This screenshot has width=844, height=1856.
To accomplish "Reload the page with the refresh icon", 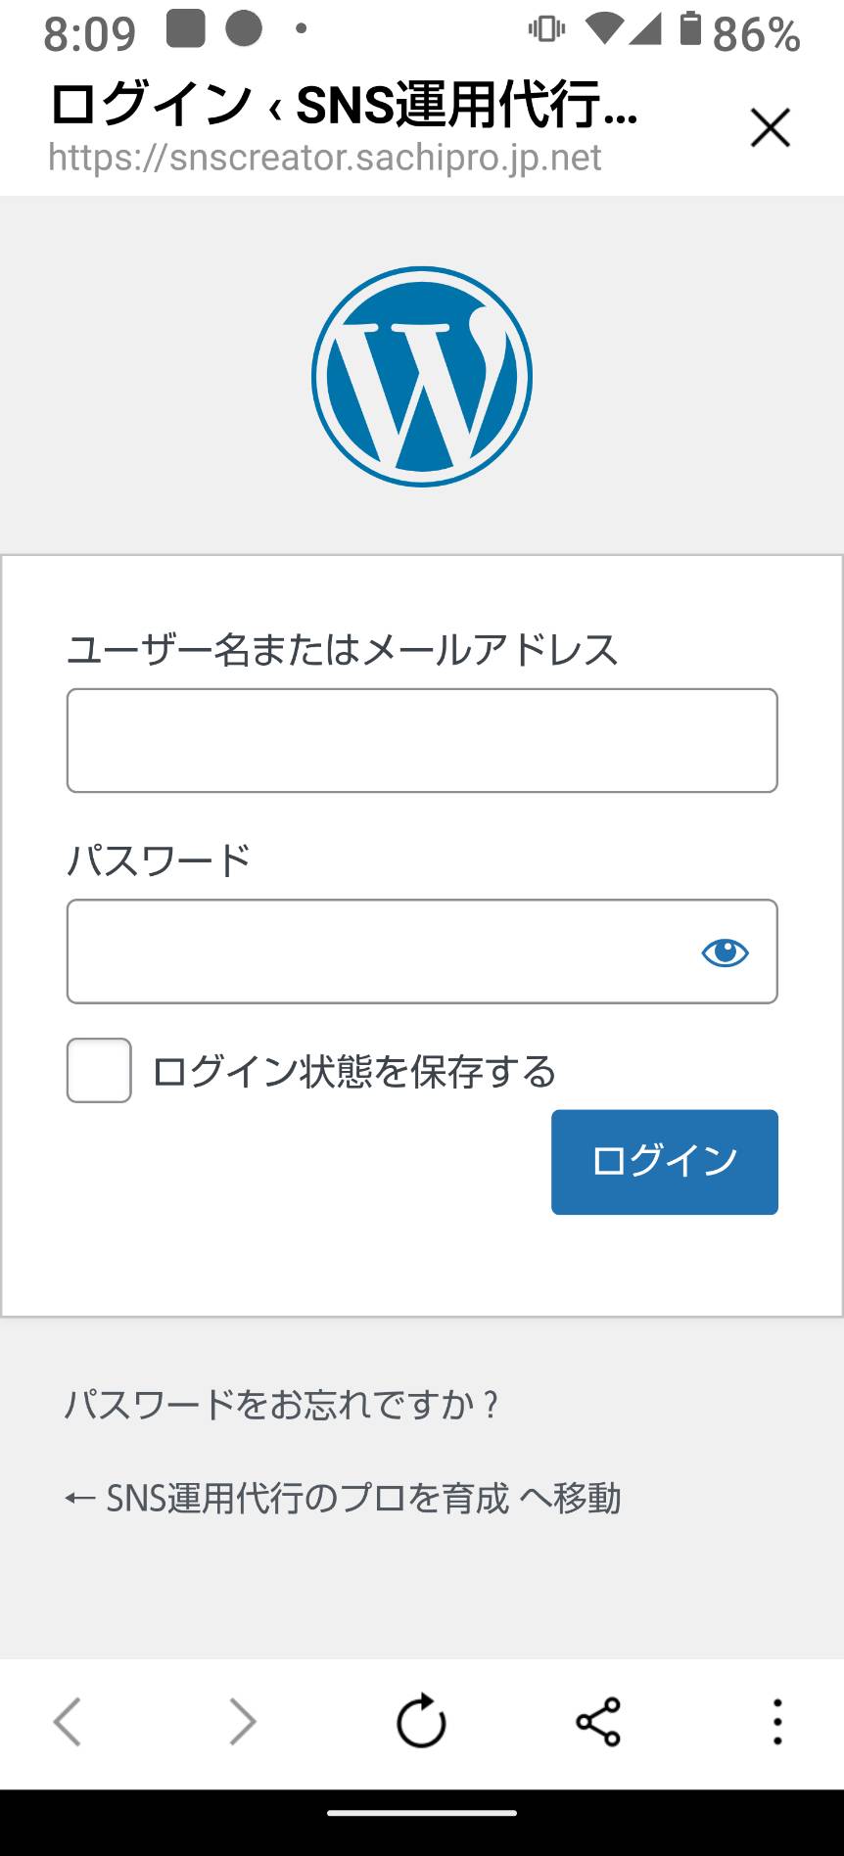I will (422, 1722).
